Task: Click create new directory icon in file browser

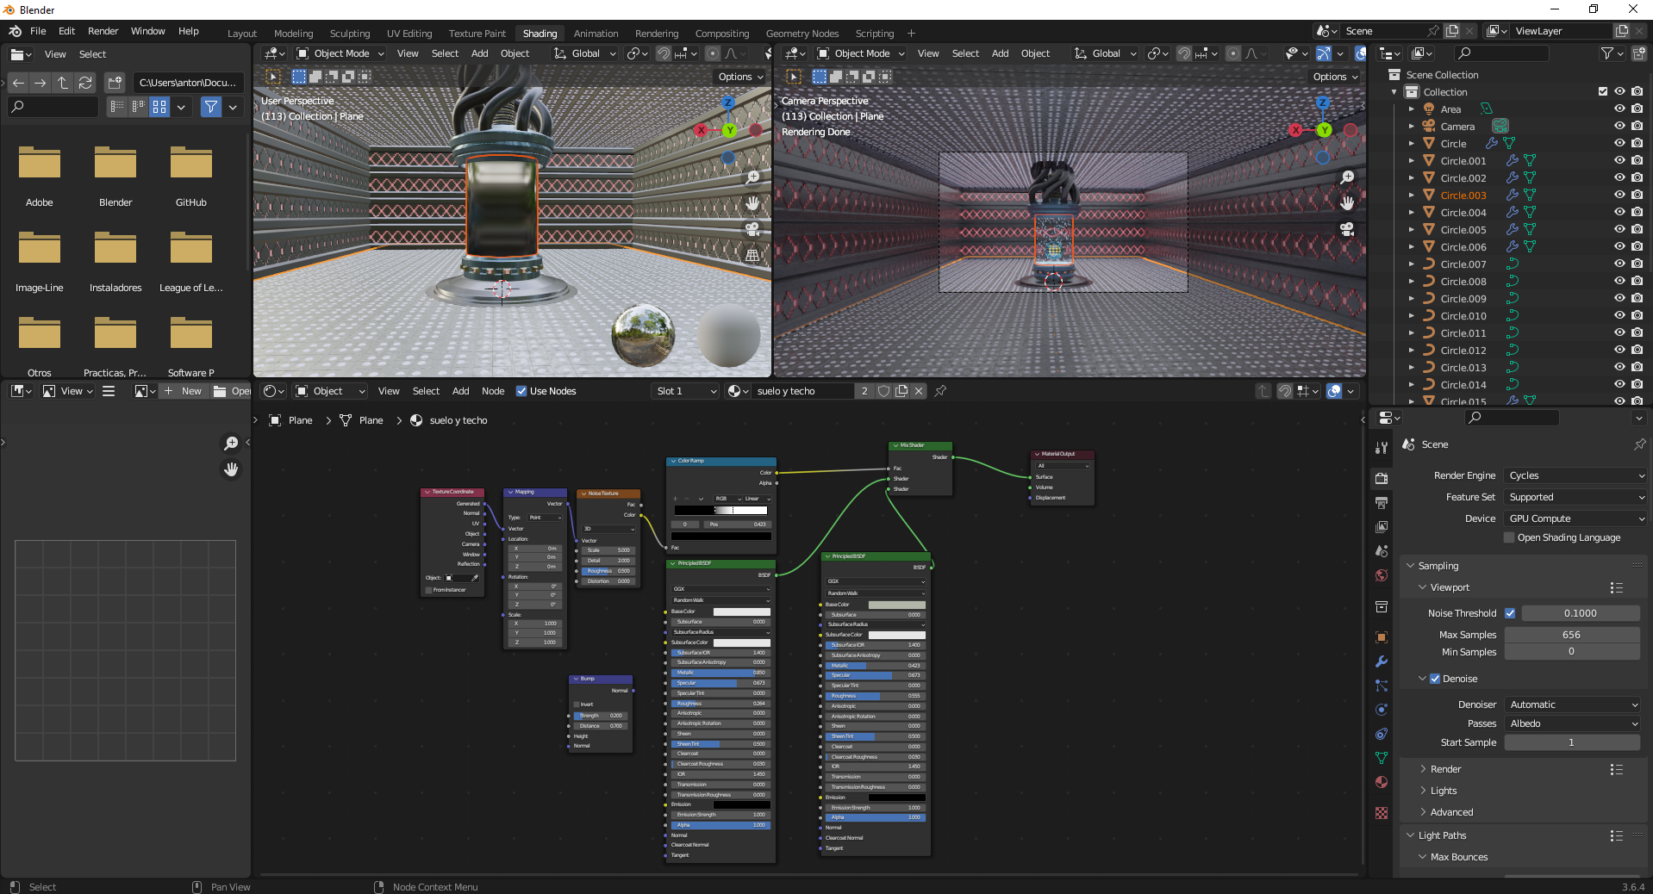Action: click(115, 83)
